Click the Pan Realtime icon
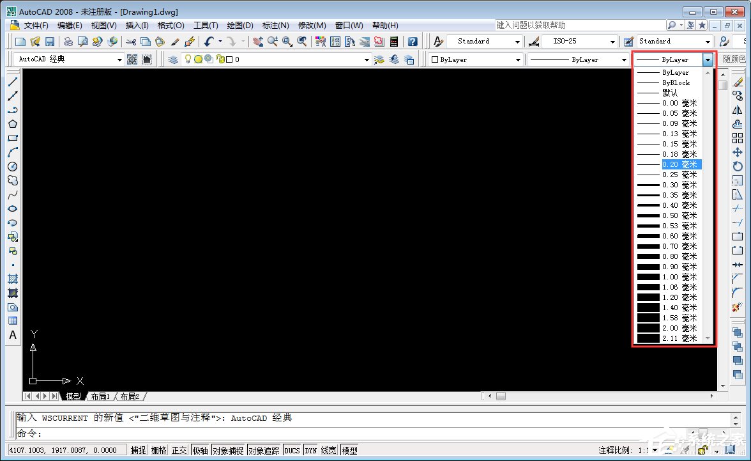 click(258, 41)
